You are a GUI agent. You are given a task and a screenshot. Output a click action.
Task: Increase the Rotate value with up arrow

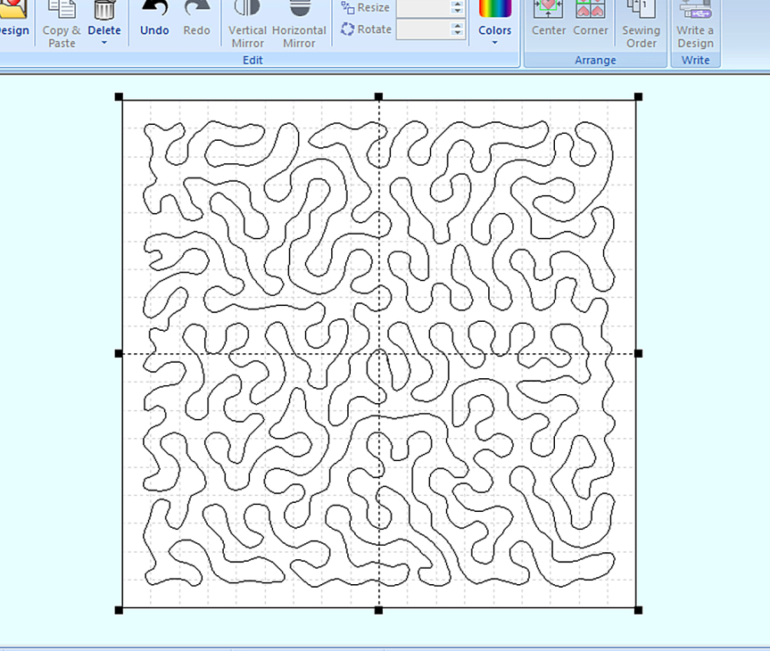pos(458,25)
